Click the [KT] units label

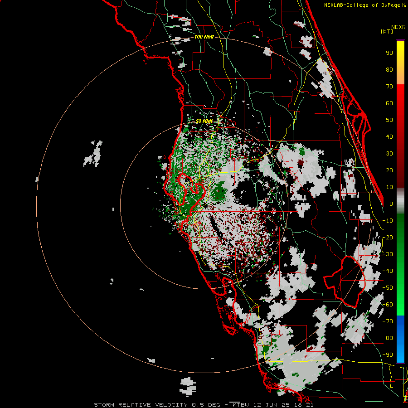[x=387, y=31]
